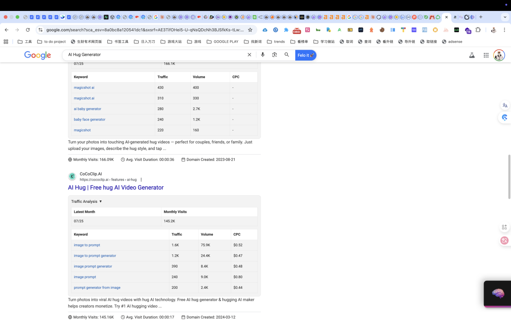This screenshot has width=511, height=330.
Task: Open the prompt generator from image link
Action: [x=97, y=287]
